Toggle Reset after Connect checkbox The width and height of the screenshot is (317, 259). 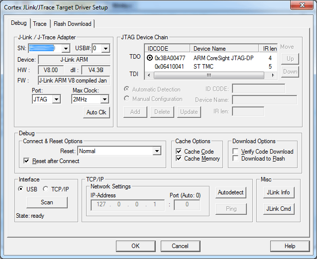[x=26, y=161]
